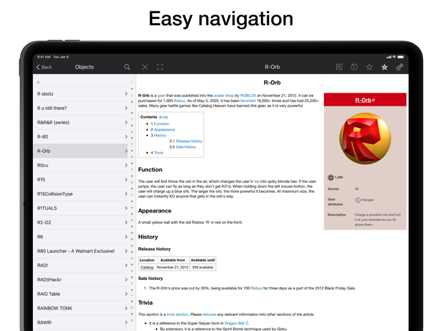
Task: Click 'November 21, 2012' table cell
Action: point(172,267)
